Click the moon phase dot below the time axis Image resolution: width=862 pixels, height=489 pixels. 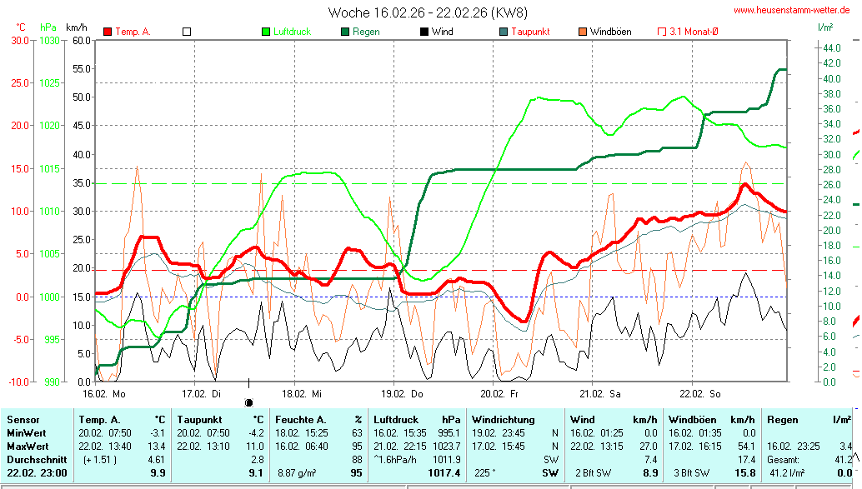point(248,402)
